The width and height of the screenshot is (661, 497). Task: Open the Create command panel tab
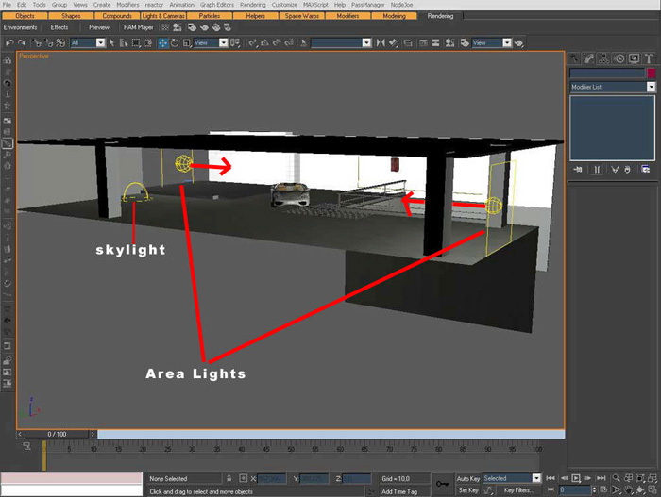(x=576, y=58)
